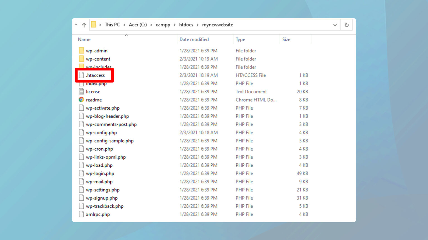The width and height of the screenshot is (428, 240).
Task: Click the folder icon in the address bar
Action: tap(94, 25)
